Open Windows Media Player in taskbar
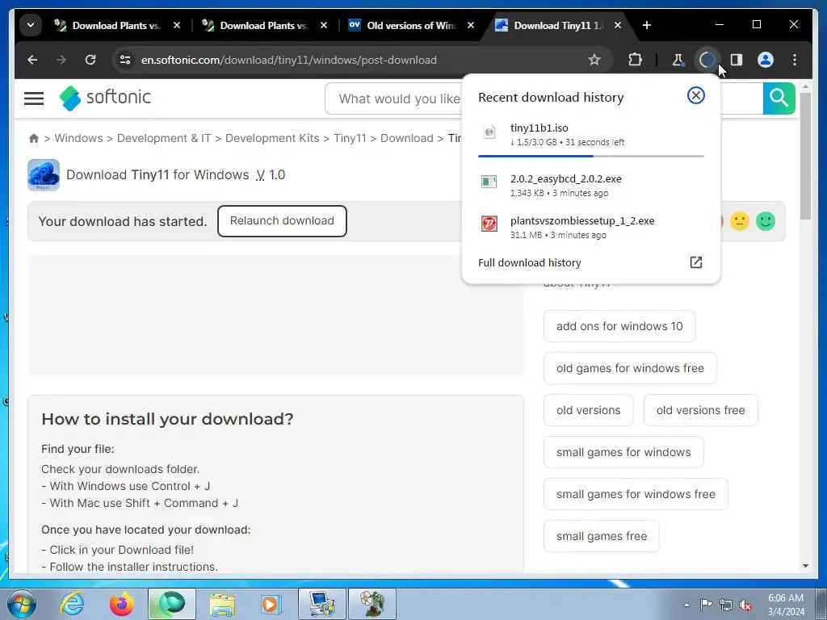 [x=271, y=604]
